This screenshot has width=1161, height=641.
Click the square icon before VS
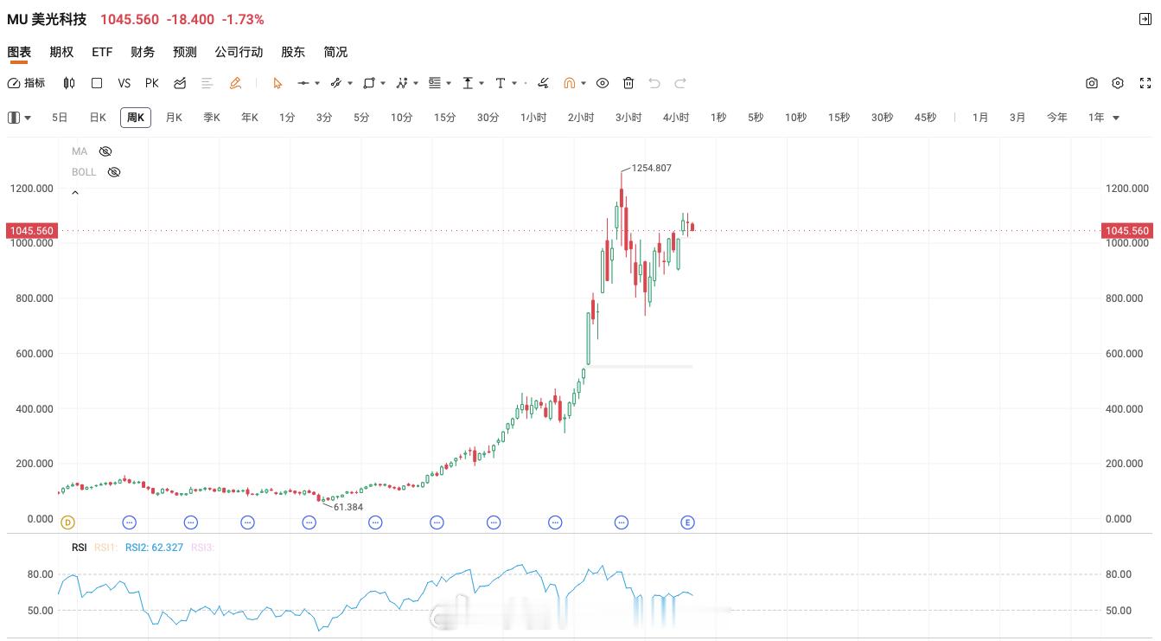pos(97,83)
